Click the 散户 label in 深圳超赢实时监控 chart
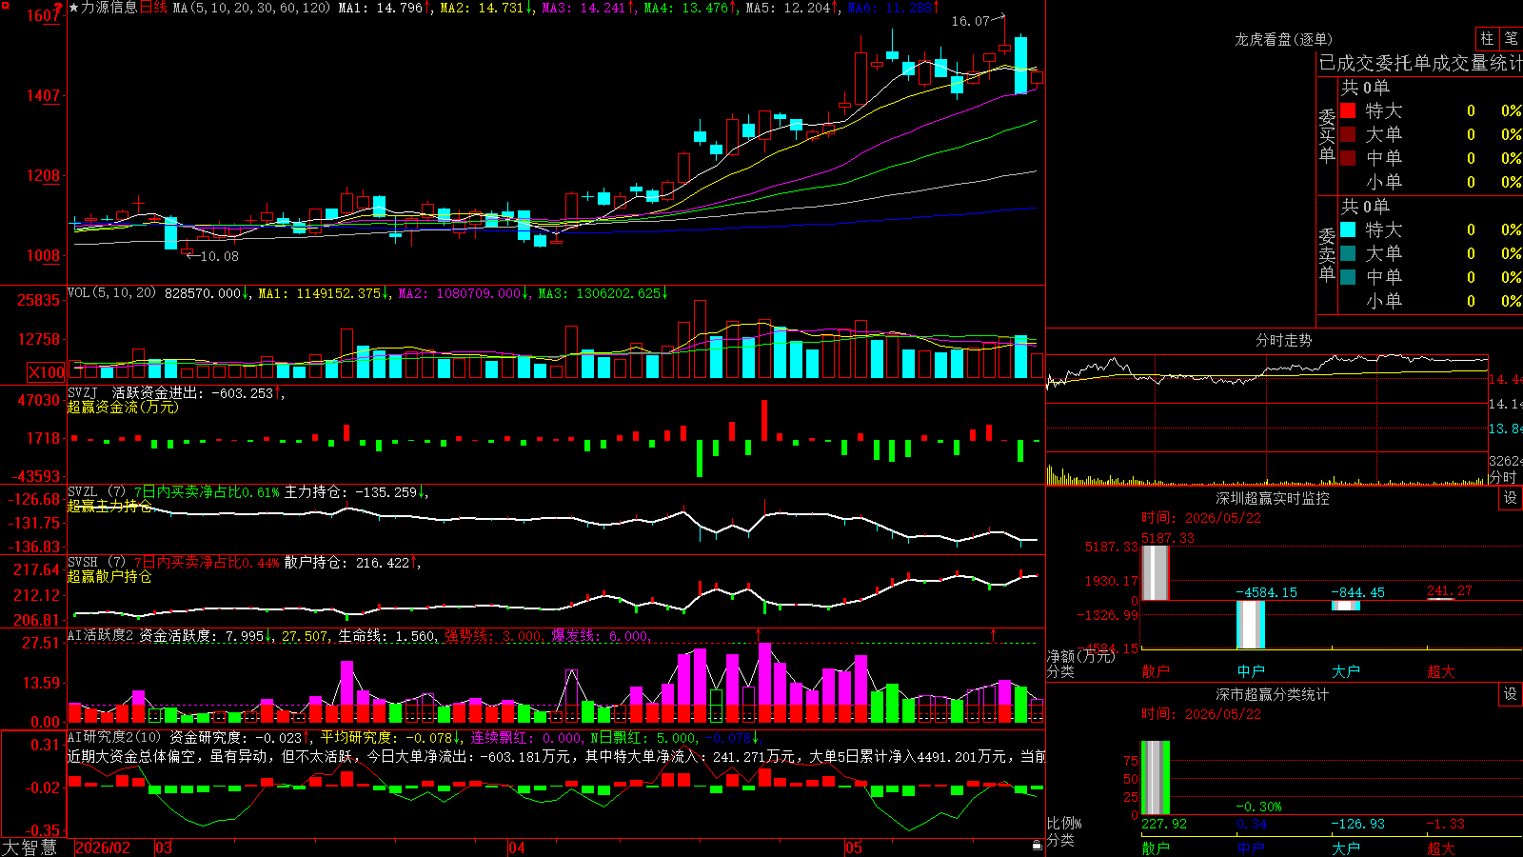The height and width of the screenshot is (857, 1523). [1156, 671]
